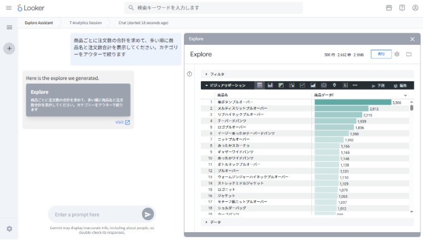The image size is (423, 240).
Task: Collapse the ビジュアリゼーション section
Action: coord(226,85)
